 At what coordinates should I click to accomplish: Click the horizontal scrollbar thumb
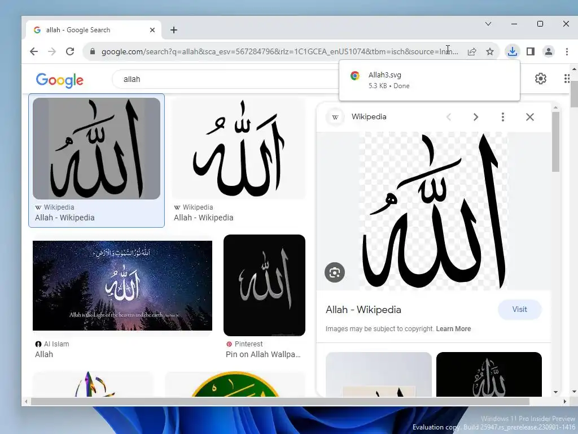(280, 402)
